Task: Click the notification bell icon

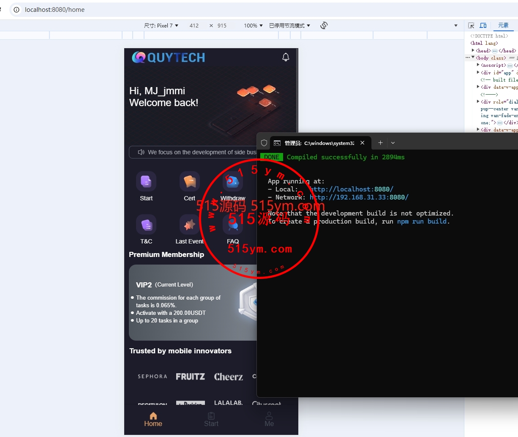Action: point(286,57)
